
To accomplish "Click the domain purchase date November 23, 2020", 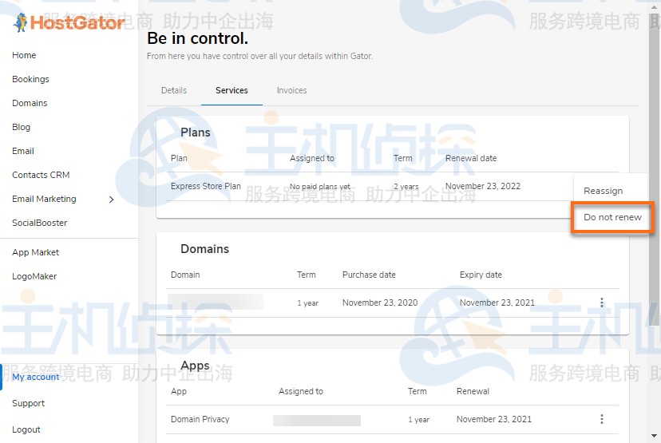I will 380,303.
